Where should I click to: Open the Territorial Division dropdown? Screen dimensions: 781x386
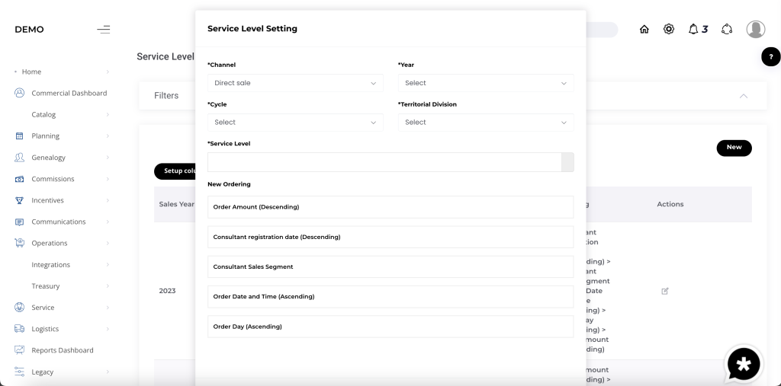[x=486, y=123]
